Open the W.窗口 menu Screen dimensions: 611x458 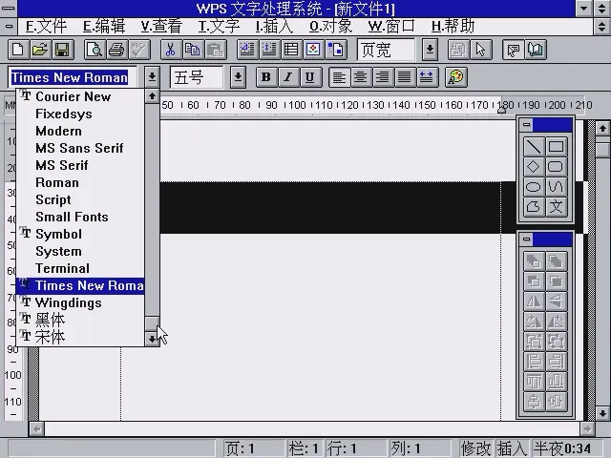[x=391, y=27]
